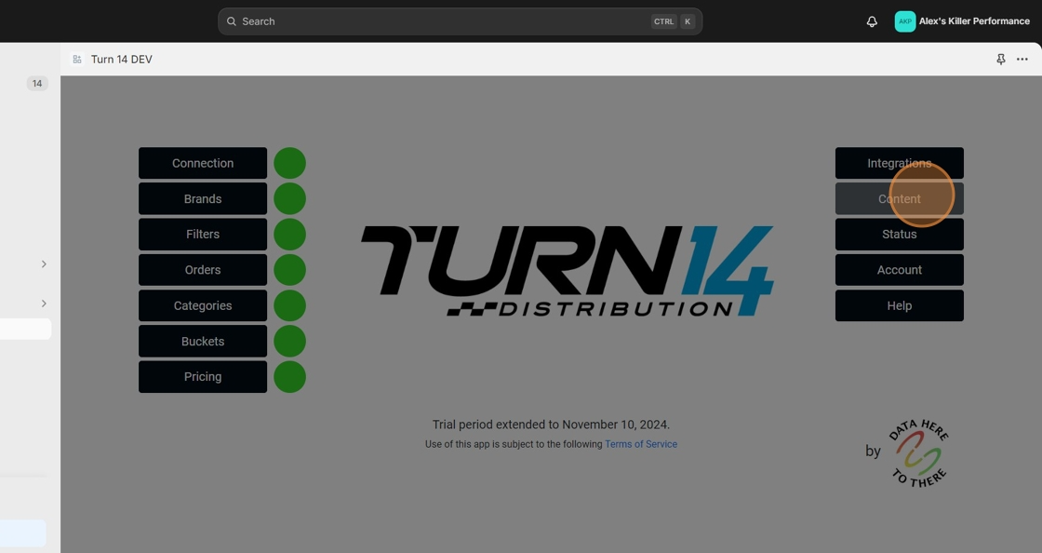Viewport: 1042px width, 553px height.
Task: Open the Status button
Action: (899, 234)
